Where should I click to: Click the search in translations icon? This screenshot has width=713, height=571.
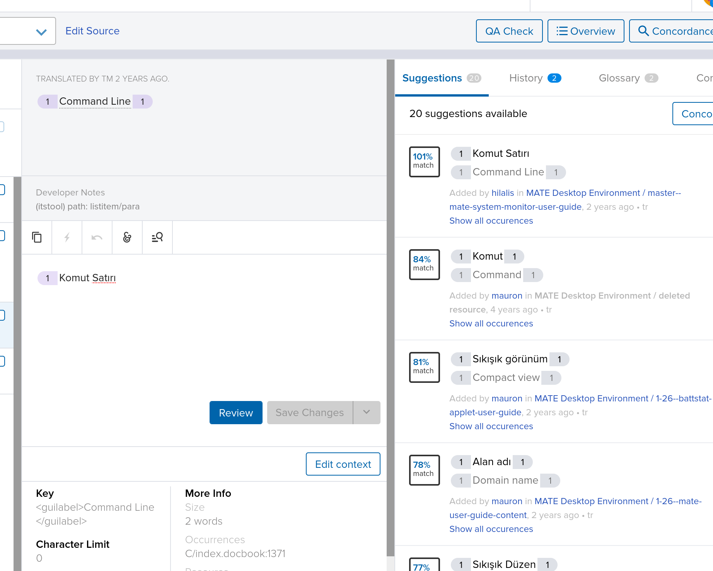[157, 237]
